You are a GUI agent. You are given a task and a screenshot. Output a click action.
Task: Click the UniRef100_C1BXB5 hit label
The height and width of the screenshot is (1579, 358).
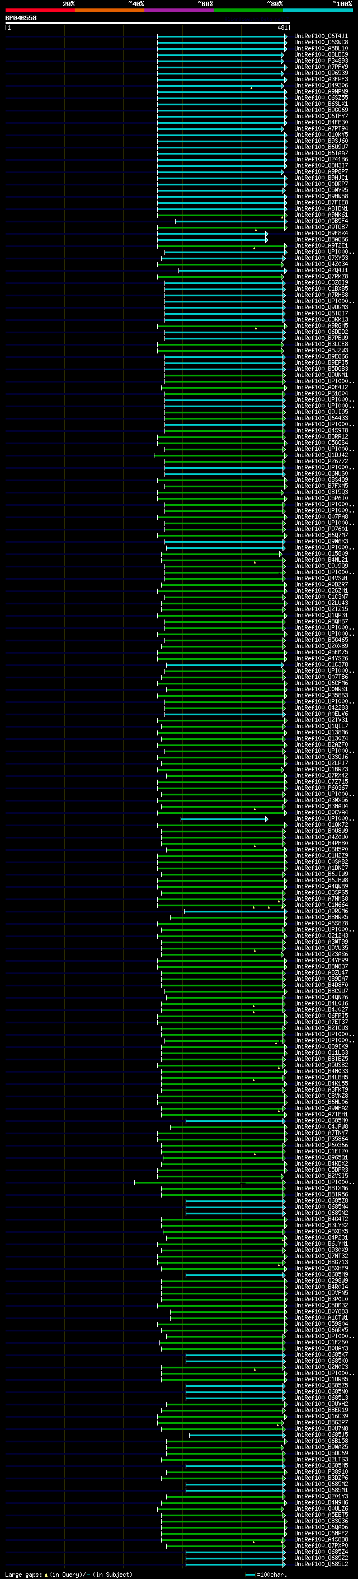click(321, 288)
